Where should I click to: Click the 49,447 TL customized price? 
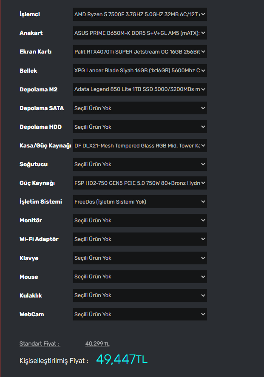point(122,360)
